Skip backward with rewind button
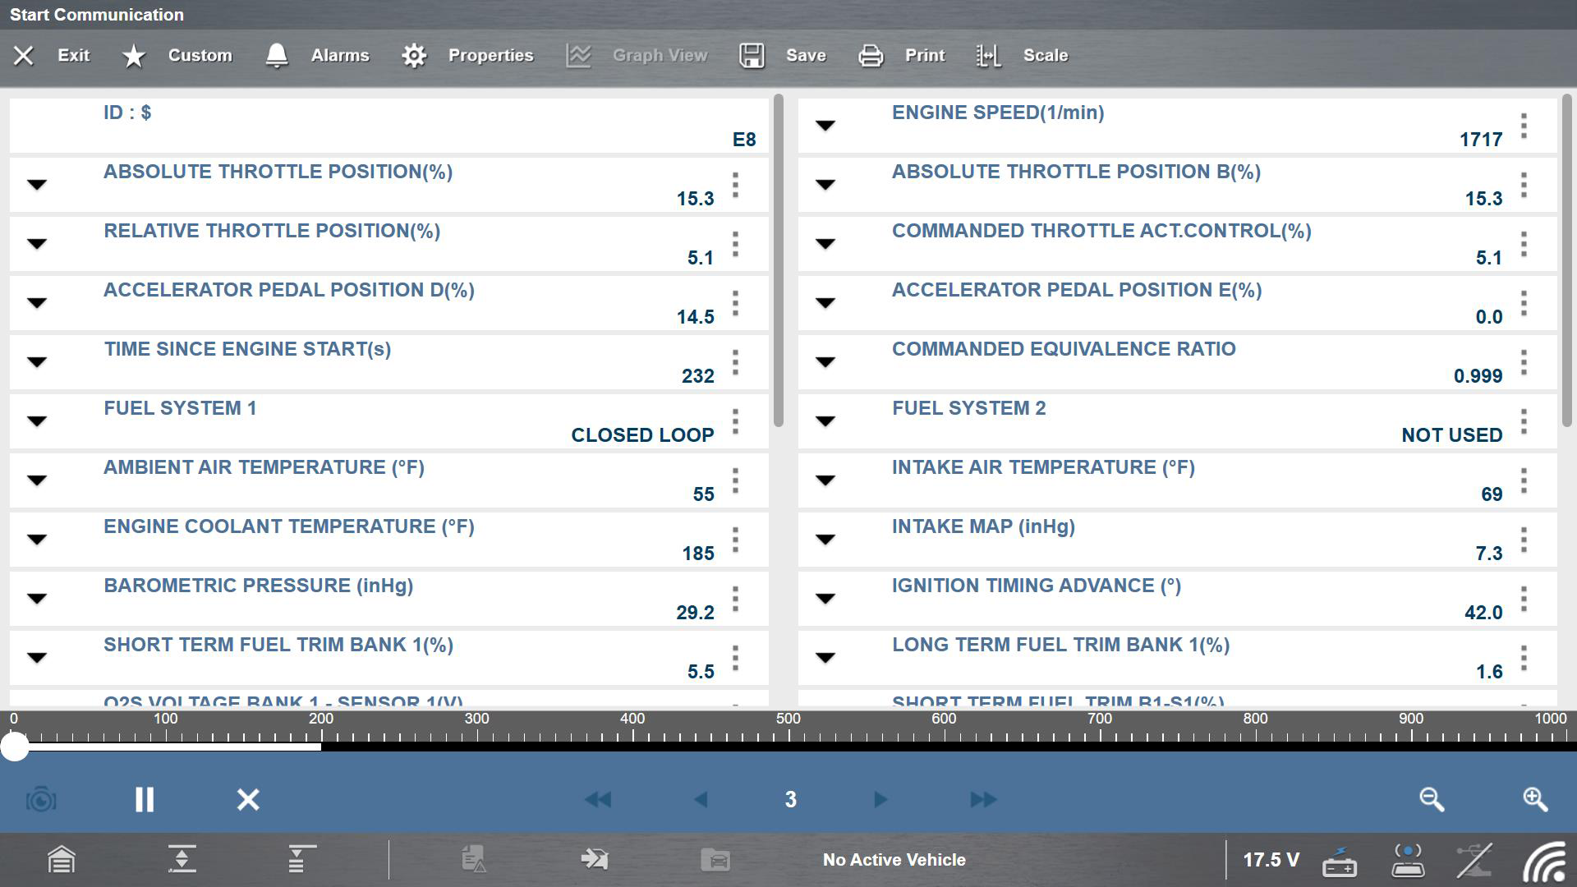This screenshot has width=1577, height=887. point(598,799)
